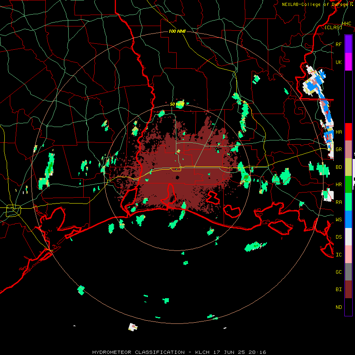This screenshot has height=355, width=355.
Task: Click the BI dark red legend swatch
Action: (x=348, y=290)
